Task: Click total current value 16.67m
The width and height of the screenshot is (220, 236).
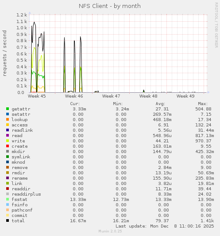Action: [x=78, y=220]
